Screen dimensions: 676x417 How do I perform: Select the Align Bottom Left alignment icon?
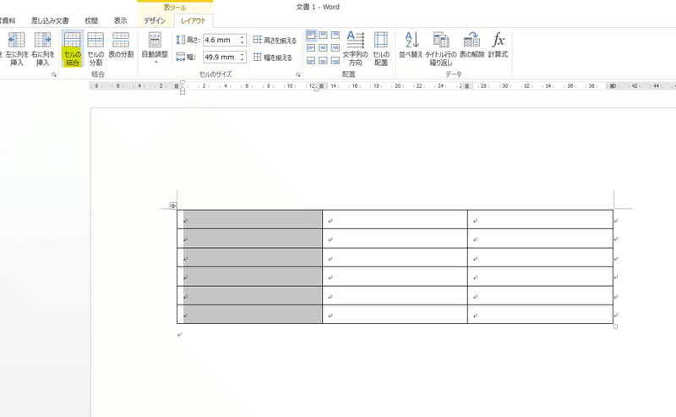[311, 60]
